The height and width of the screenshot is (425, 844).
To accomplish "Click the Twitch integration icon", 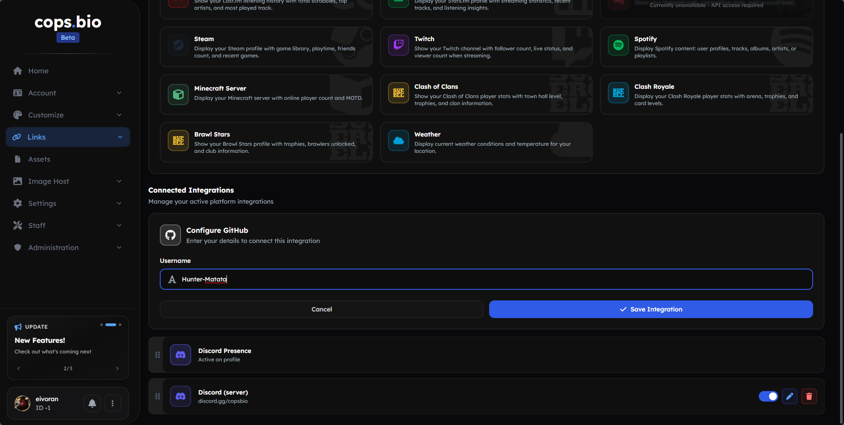I will 398,46.
